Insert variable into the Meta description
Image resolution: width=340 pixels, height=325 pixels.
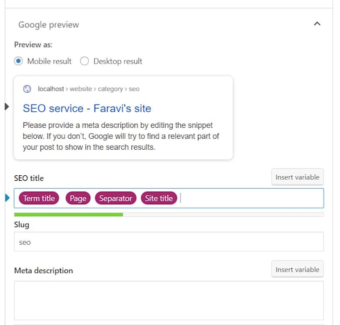coord(297,269)
